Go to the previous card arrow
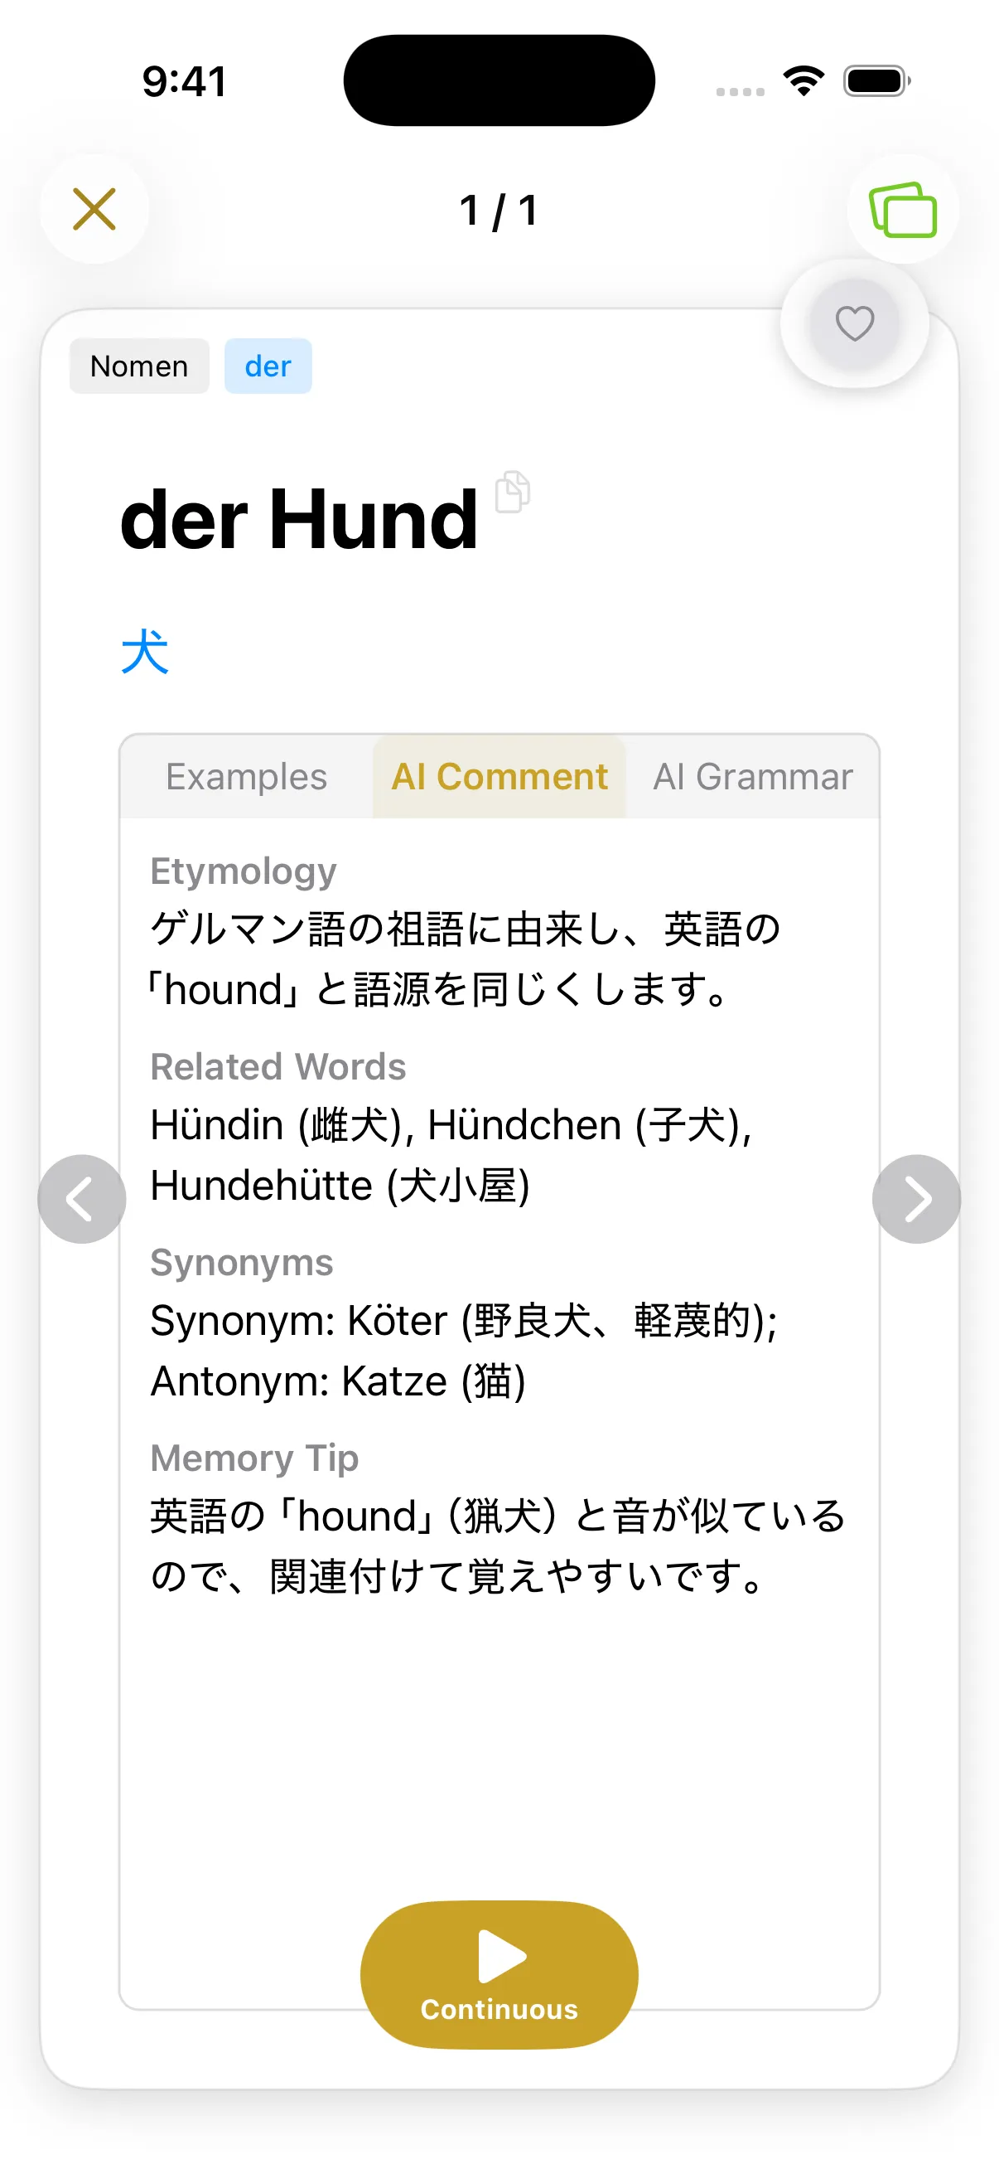The height and width of the screenshot is (2174, 999). coord(82,1198)
